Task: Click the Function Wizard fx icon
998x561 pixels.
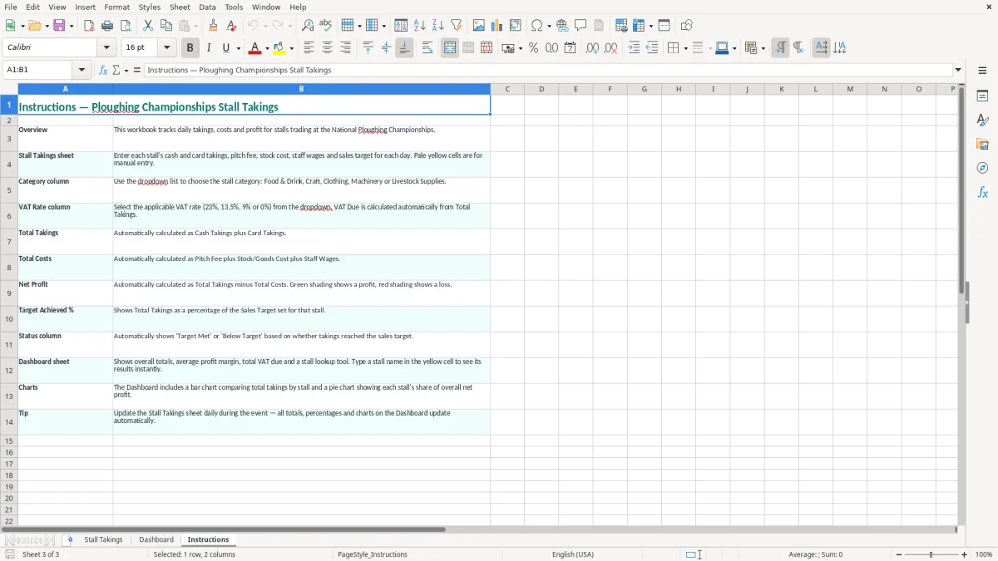Action: point(104,71)
